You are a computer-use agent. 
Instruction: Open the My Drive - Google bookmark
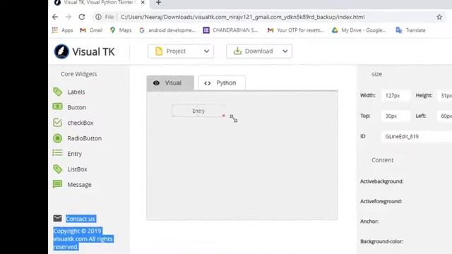359,30
